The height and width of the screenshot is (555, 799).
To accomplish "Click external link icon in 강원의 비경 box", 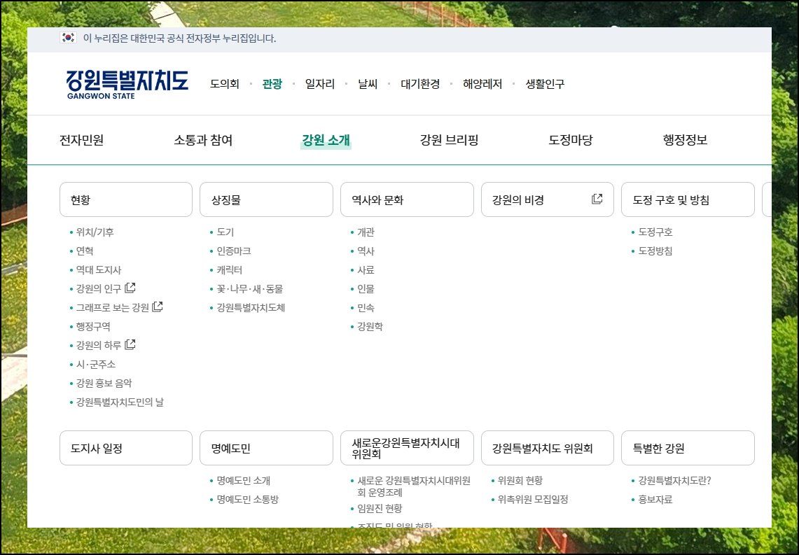I will click(597, 199).
